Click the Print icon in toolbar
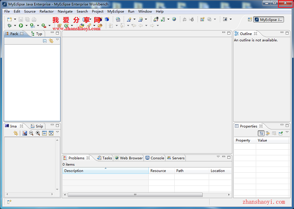The width and height of the screenshot is (294, 209). (x=34, y=19)
